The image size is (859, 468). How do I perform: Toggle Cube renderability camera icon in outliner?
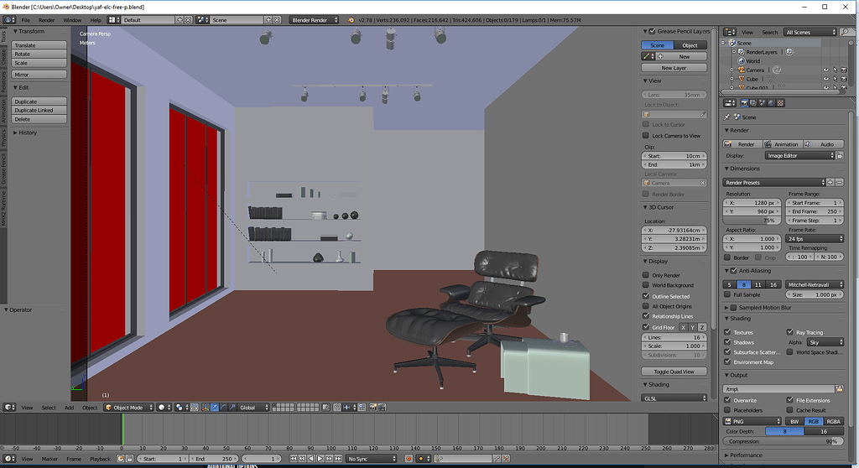point(844,79)
